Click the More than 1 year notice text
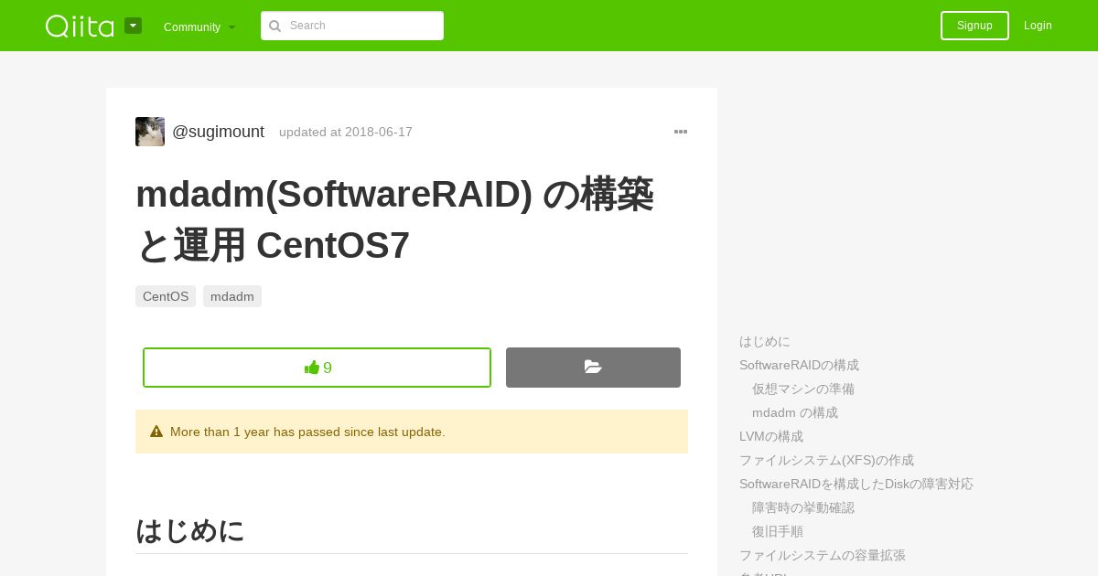Image resolution: width=1098 pixels, height=576 pixels. [x=307, y=432]
